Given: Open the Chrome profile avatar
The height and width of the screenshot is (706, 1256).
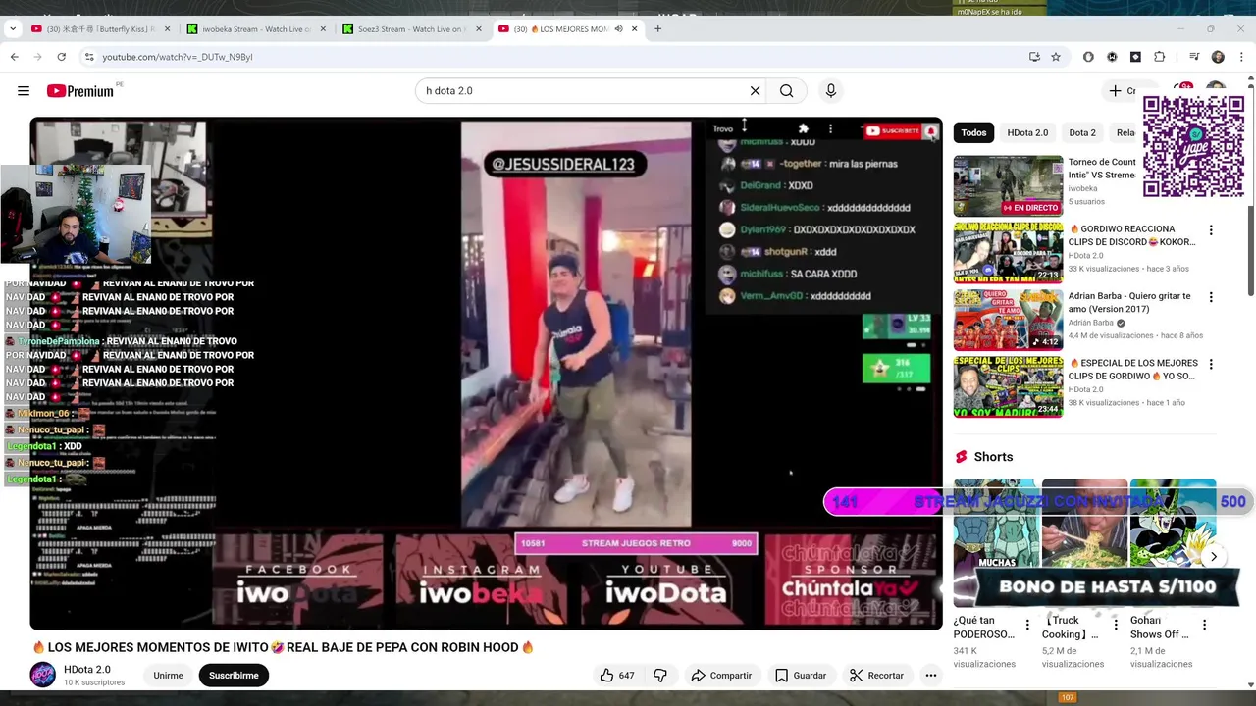Looking at the screenshot, I should pos(1218,57).
